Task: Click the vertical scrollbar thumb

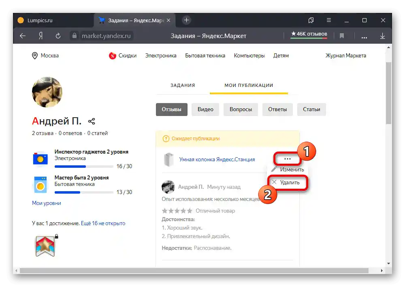Action: tap(389, 93)
